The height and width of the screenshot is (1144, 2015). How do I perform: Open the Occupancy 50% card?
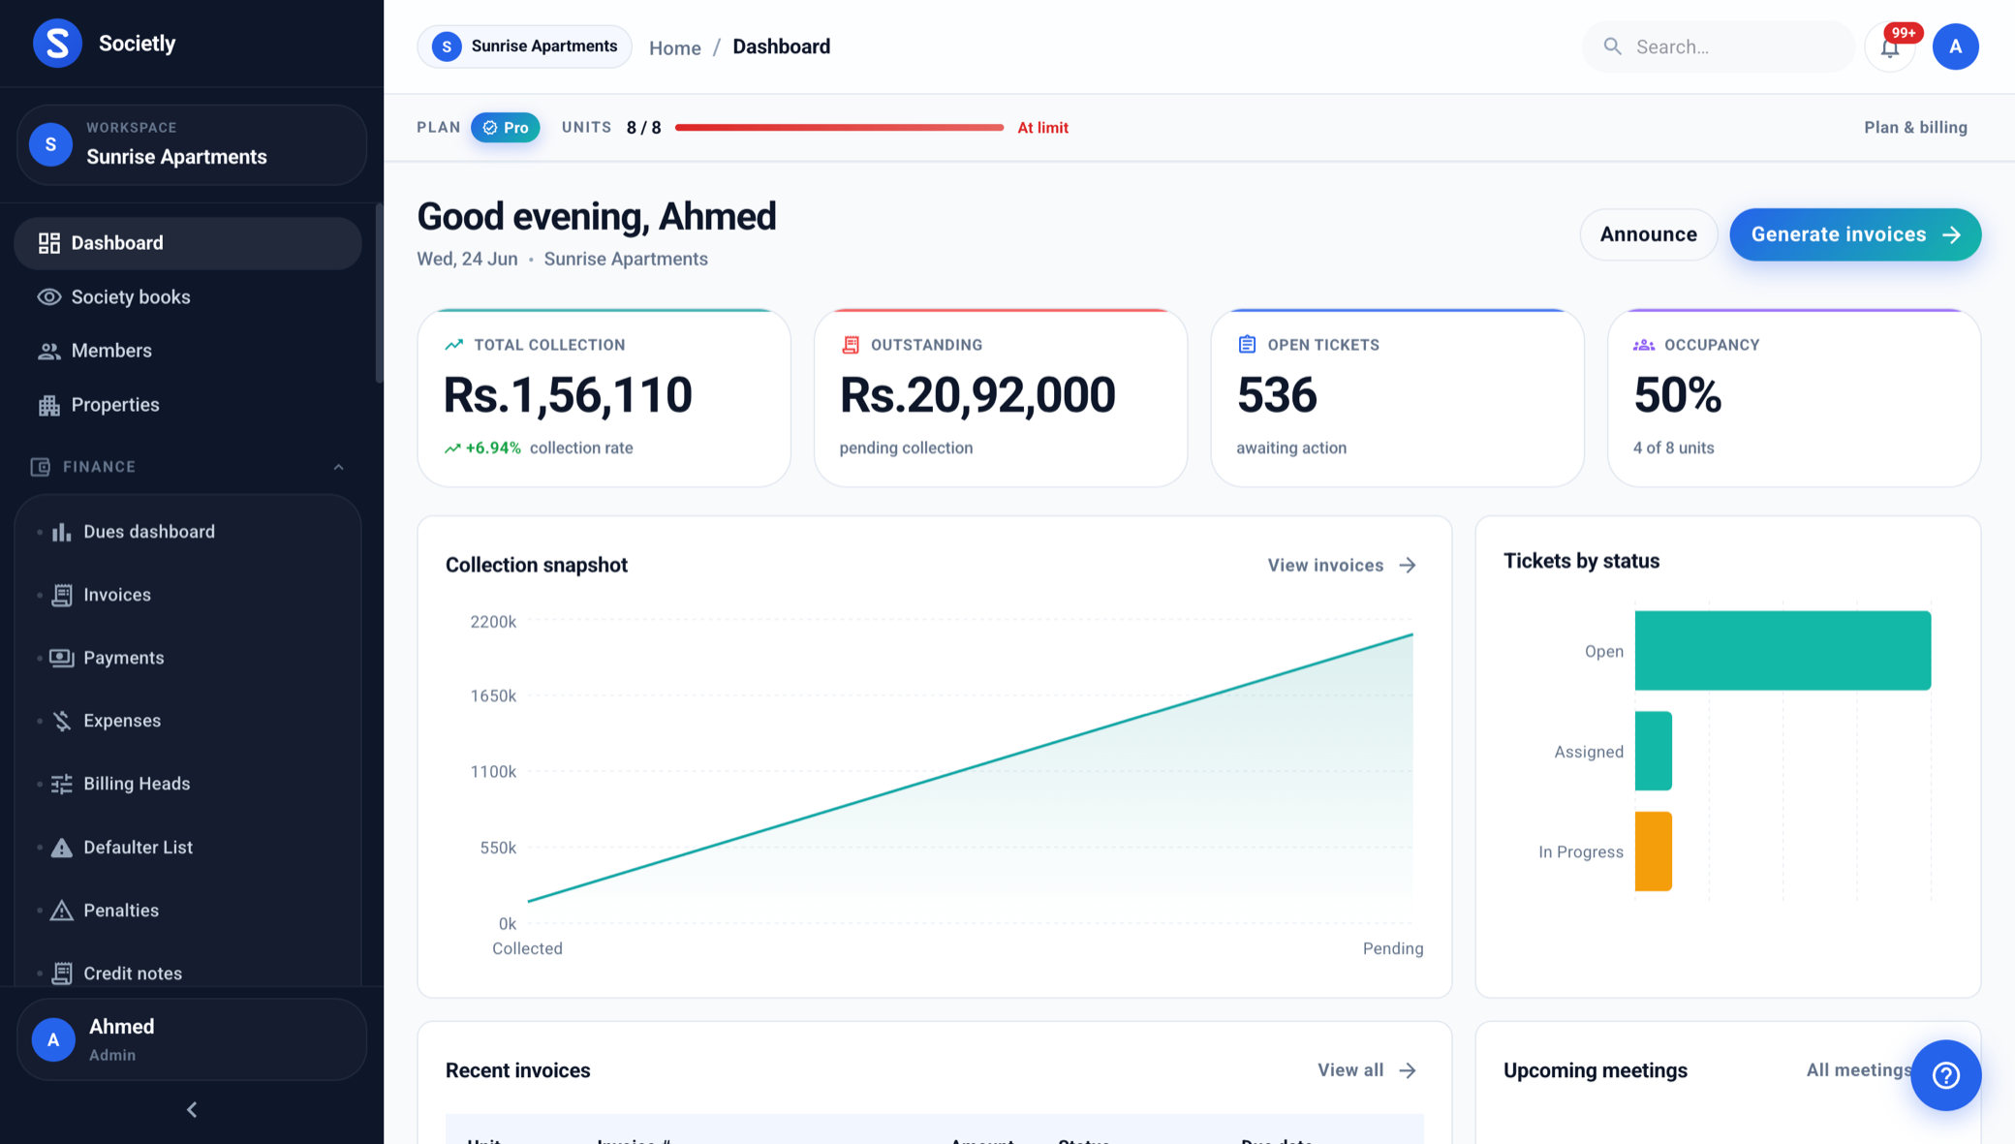pos(1794,398)
